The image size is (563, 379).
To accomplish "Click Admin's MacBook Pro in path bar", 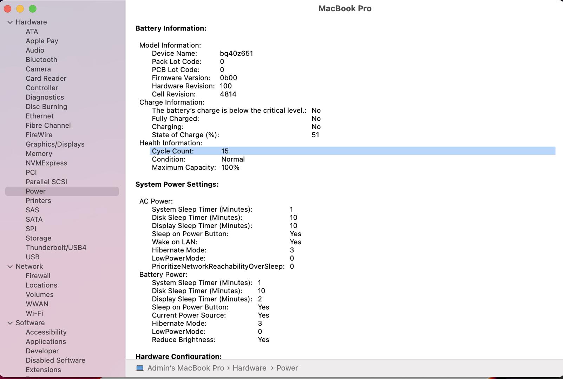I will tap(185, 368).
